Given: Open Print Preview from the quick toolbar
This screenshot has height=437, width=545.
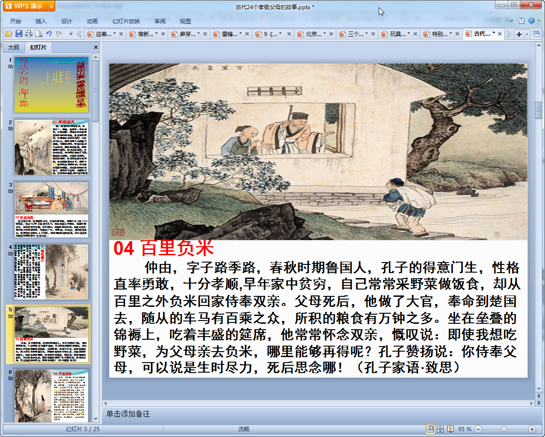Looking at the screenshot, I should point(38,34).
